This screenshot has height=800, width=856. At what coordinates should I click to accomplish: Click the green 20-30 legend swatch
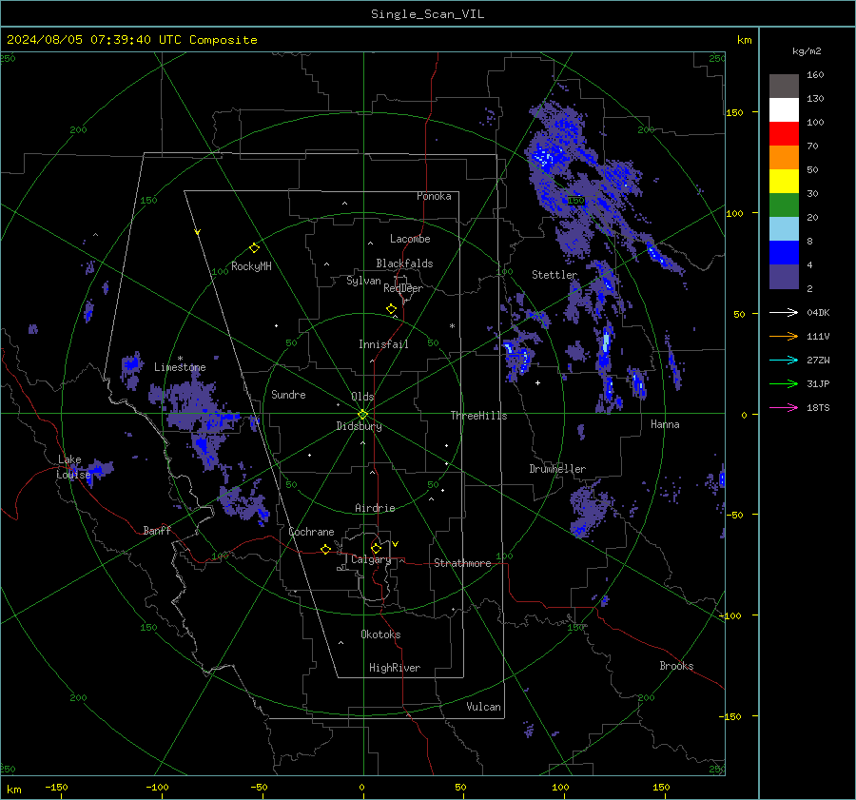coord(784,205)
